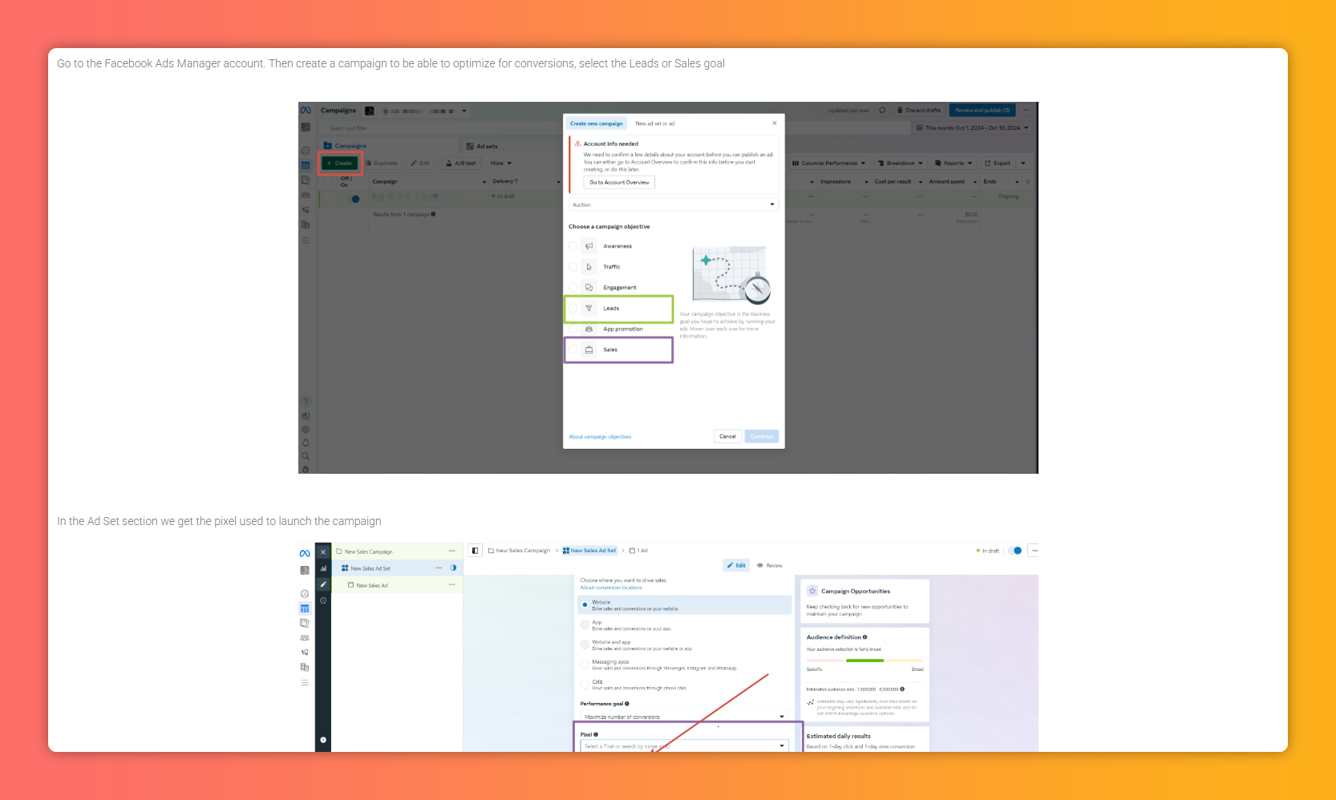The image size is (1336, 800).
Task: Click the green Create campaign button
Action: tap(340, 163)
